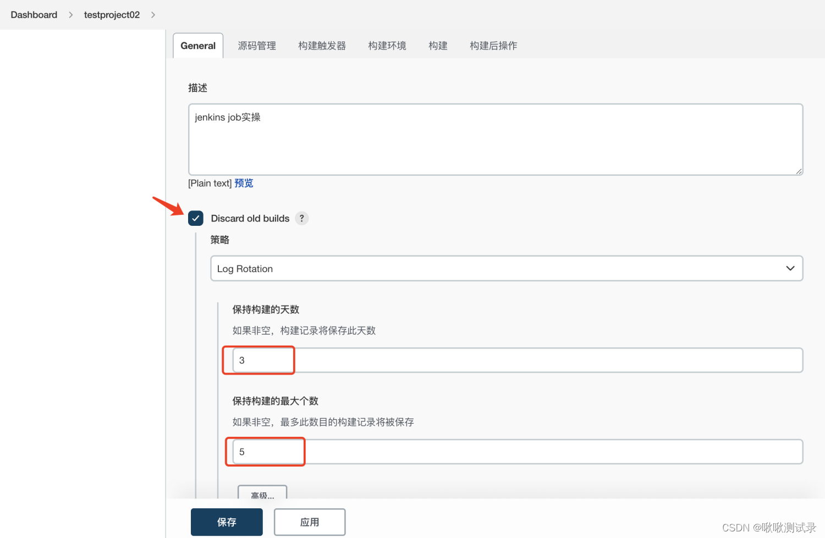This screenshot has height=538, width=825.
Task: Click the breadcrumb arrow after testproject02
Action: pos(153,15)
